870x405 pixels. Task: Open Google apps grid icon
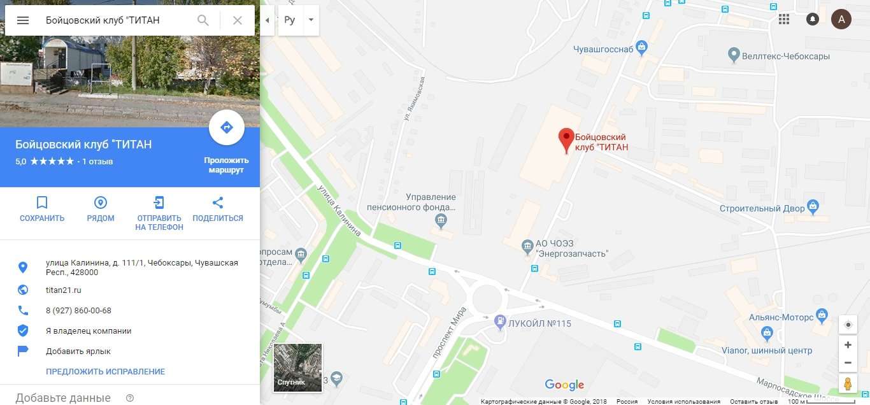784,19
